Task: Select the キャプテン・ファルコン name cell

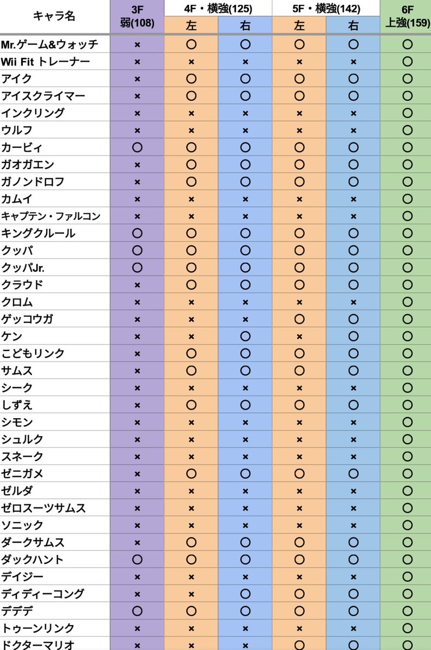Action: pos(51,216)
